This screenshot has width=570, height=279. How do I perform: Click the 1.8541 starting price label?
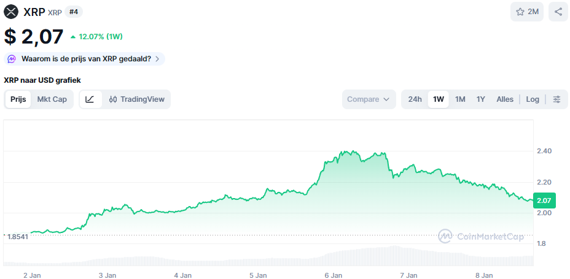pyautogui.click(x=17, y=236)
